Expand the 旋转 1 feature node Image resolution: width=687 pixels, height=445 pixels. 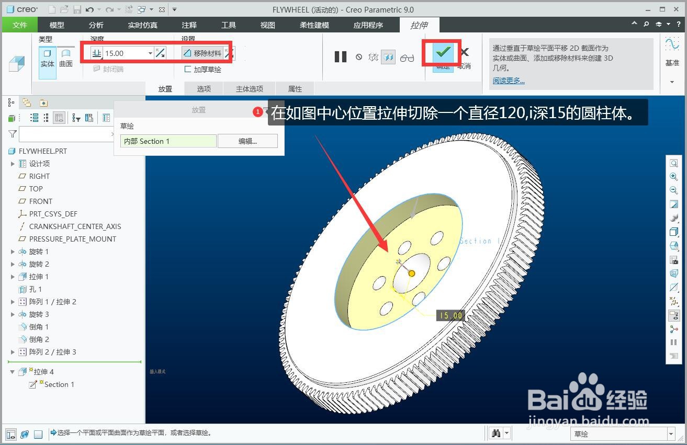click(13, 252)
